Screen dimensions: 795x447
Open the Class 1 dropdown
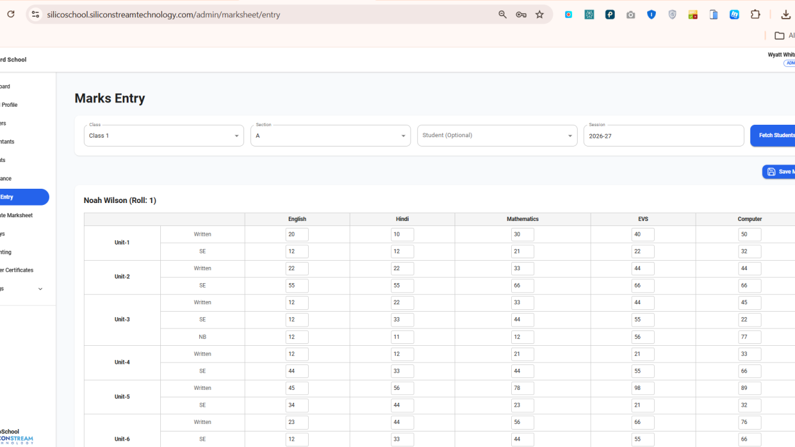coord(164,135)
